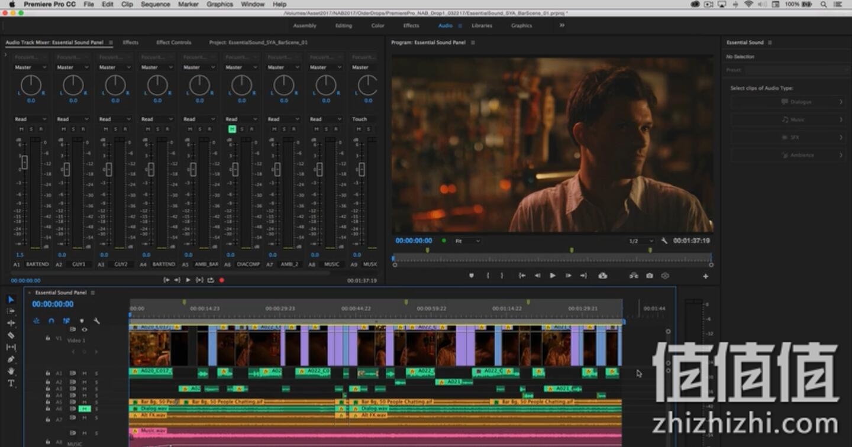This screenshot has height=447, width=852.
Task: Open playback resolution 1/2 dropdown
Action: pyautogui.click(x=641, y=241)
